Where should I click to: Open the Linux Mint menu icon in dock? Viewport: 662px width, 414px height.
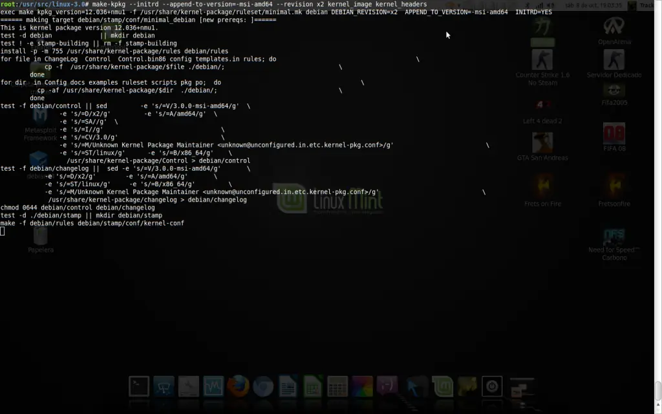point(442,386)
